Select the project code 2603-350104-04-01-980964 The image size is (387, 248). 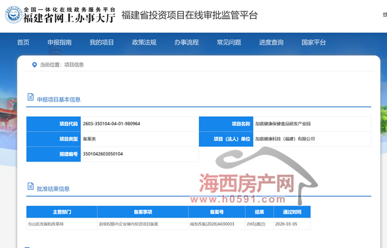[x=112, y=123]
